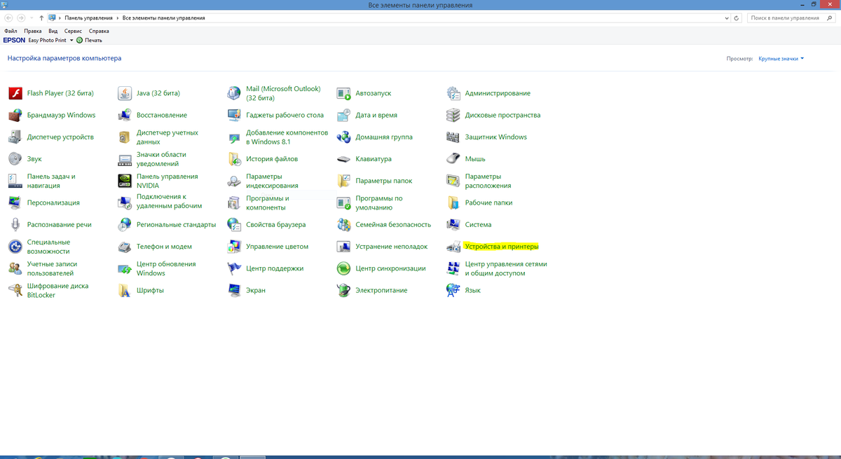Open the Устранение неполадок link
Screen dimensions: 841x459
pyautogui.click(x=391, y=247)
